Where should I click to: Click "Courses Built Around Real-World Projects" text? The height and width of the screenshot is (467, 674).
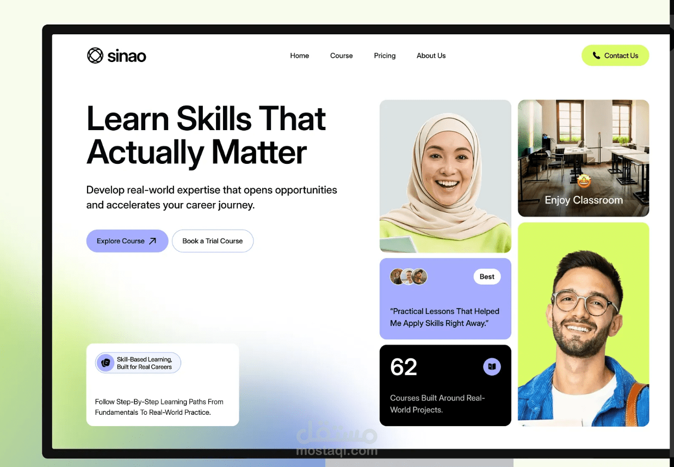pyautogui.click(x=437, y=404)
